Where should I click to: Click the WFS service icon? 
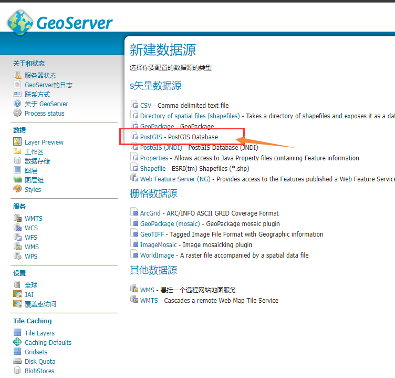[17, 237]
